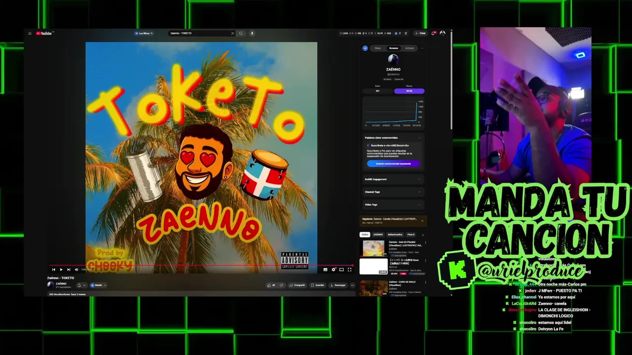Click the search magnifier button
Screen dimensions: 632x355
click(x=241, y=34)
